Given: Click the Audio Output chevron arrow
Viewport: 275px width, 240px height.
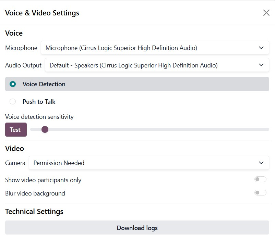Looking at the screenshot, I should click(261, 65).
